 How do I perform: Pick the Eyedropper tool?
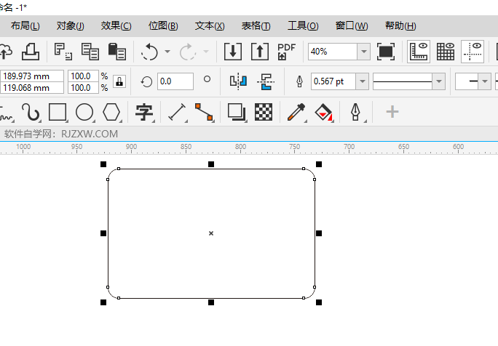click(x=295, y=112)
